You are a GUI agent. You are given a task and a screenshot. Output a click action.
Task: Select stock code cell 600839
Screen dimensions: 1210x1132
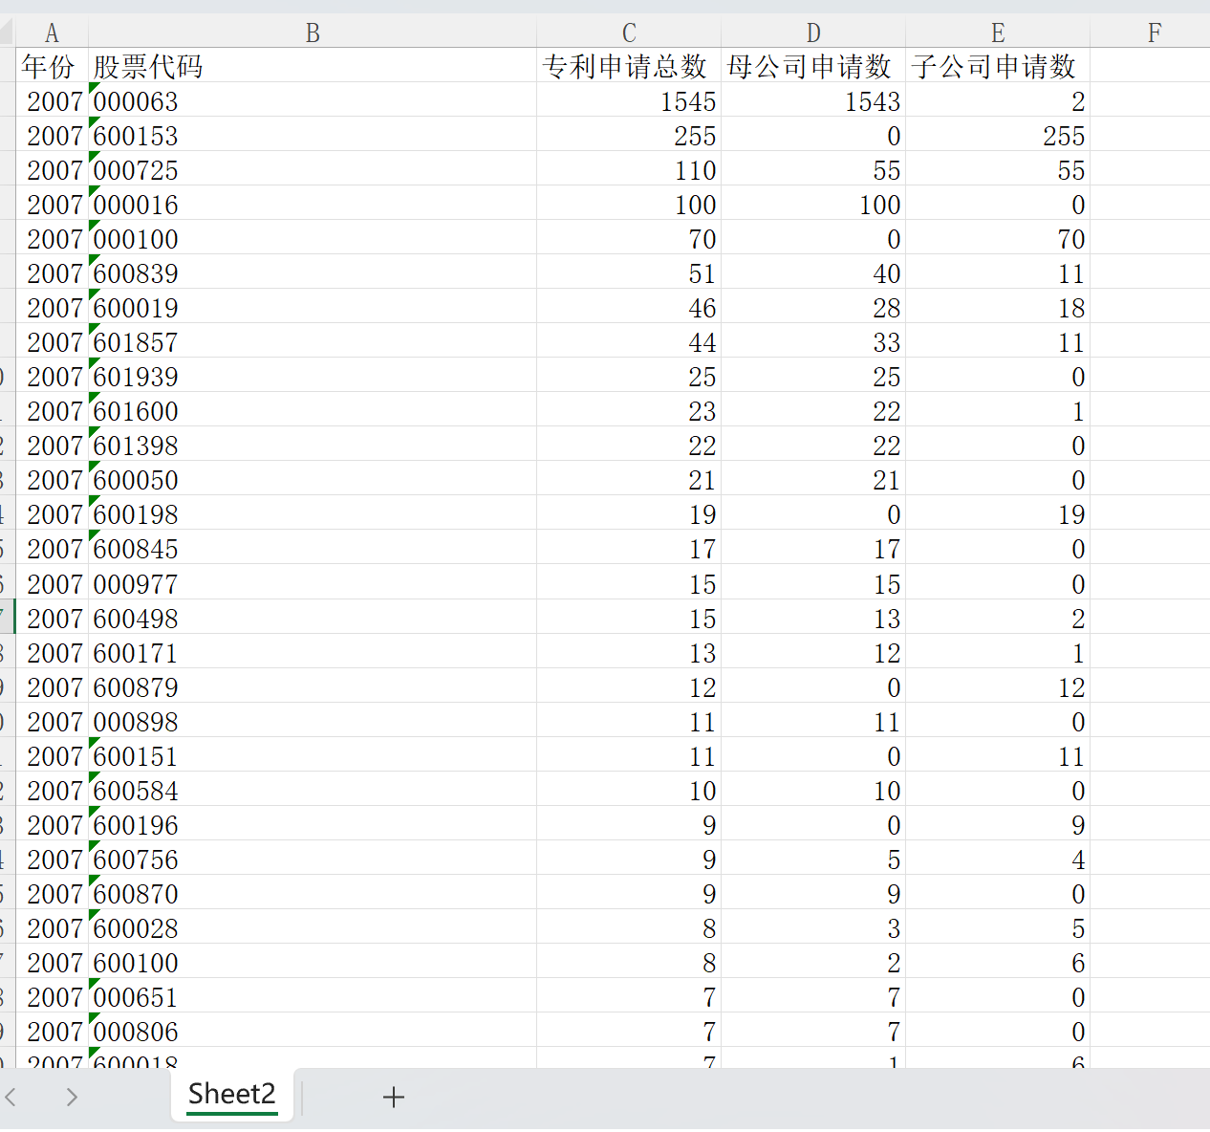click(x=313, y=272)
